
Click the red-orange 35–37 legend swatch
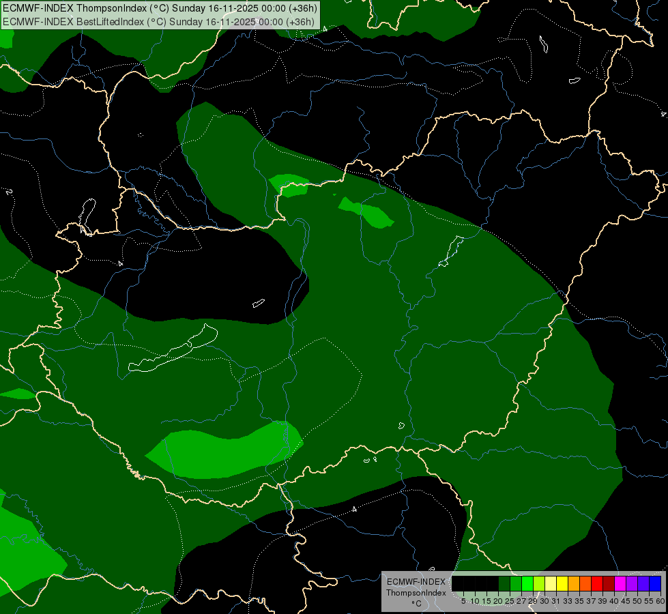coord(585,584)
